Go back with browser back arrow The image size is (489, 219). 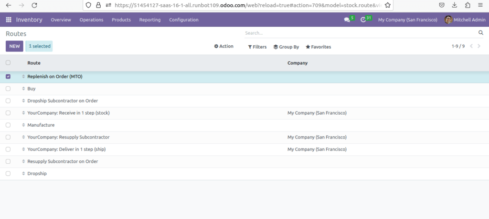(9, 5)
